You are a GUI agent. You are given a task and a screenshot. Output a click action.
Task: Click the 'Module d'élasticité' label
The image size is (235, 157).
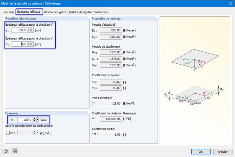point(103,24)
